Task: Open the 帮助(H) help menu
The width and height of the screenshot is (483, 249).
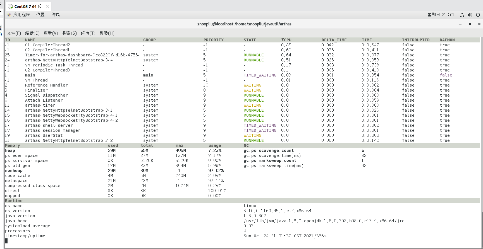Action: tap(107, 33)
